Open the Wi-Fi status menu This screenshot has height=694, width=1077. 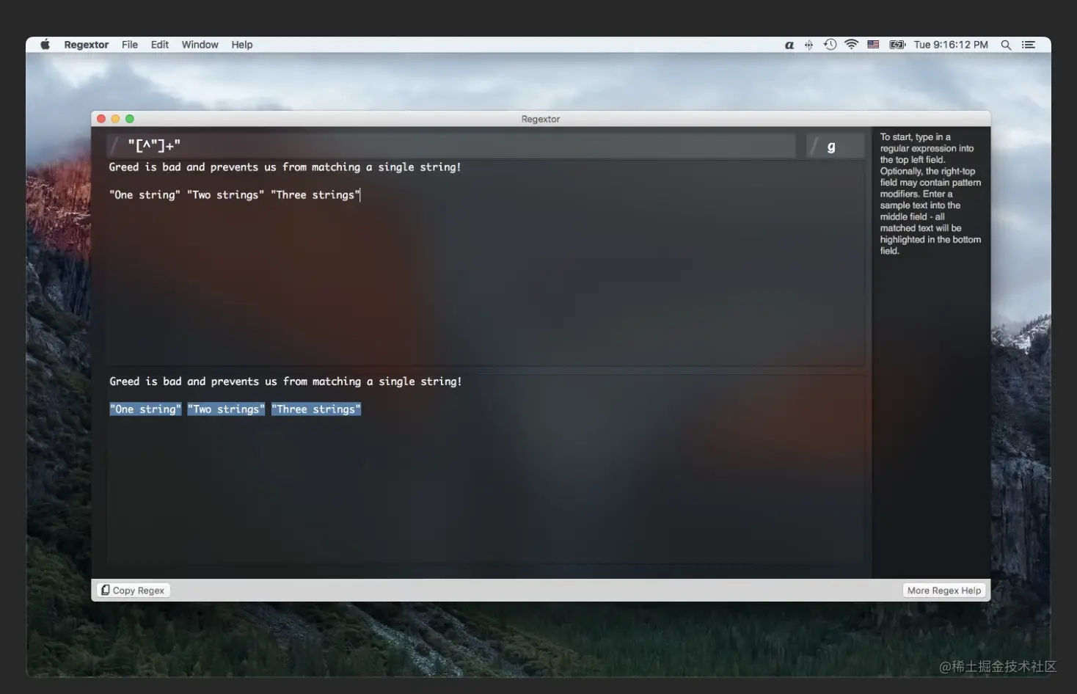[x=851, y=45]
